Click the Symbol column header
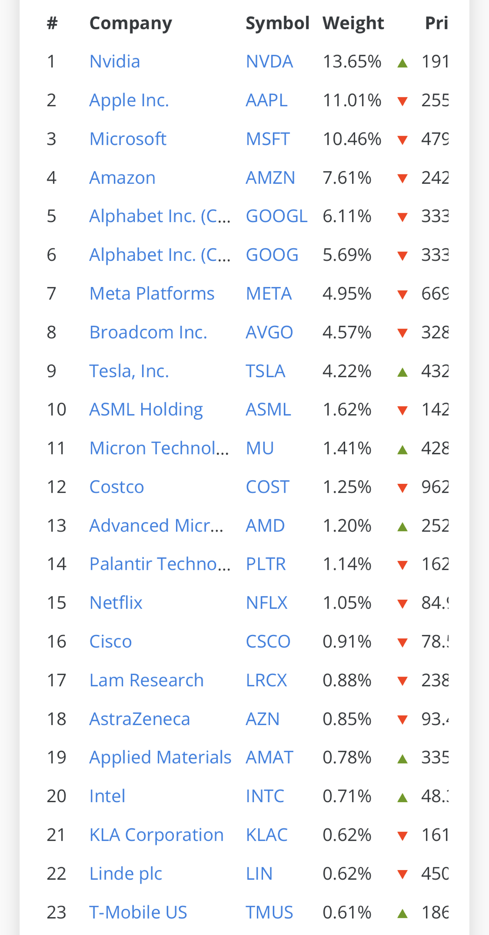Viewport: 489px width, 935px height. [x=277, y=23]
